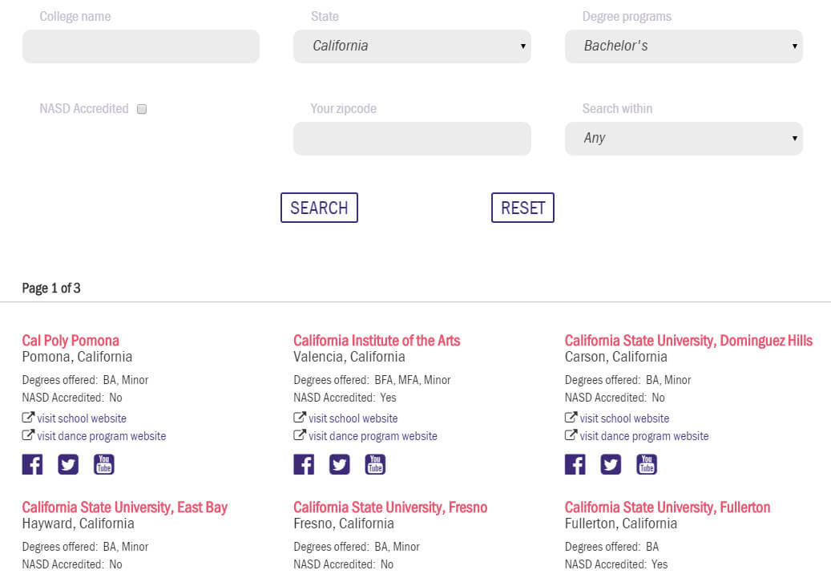Viewport: 831px width, 578px height.
Task: Toggle the NASD Accredited checkbox
Action: pos(142,109)
